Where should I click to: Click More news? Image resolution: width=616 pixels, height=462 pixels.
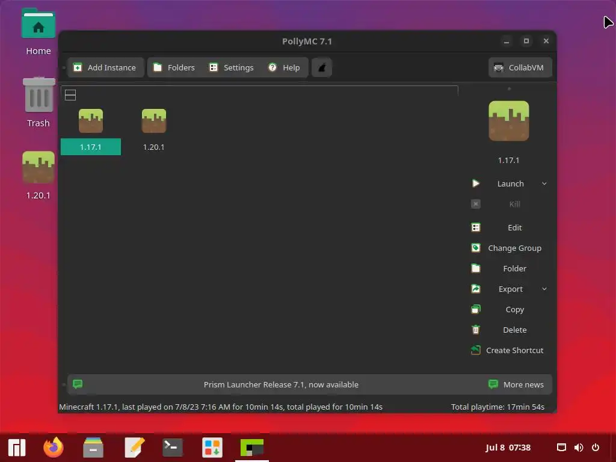(x=516, y=384)
